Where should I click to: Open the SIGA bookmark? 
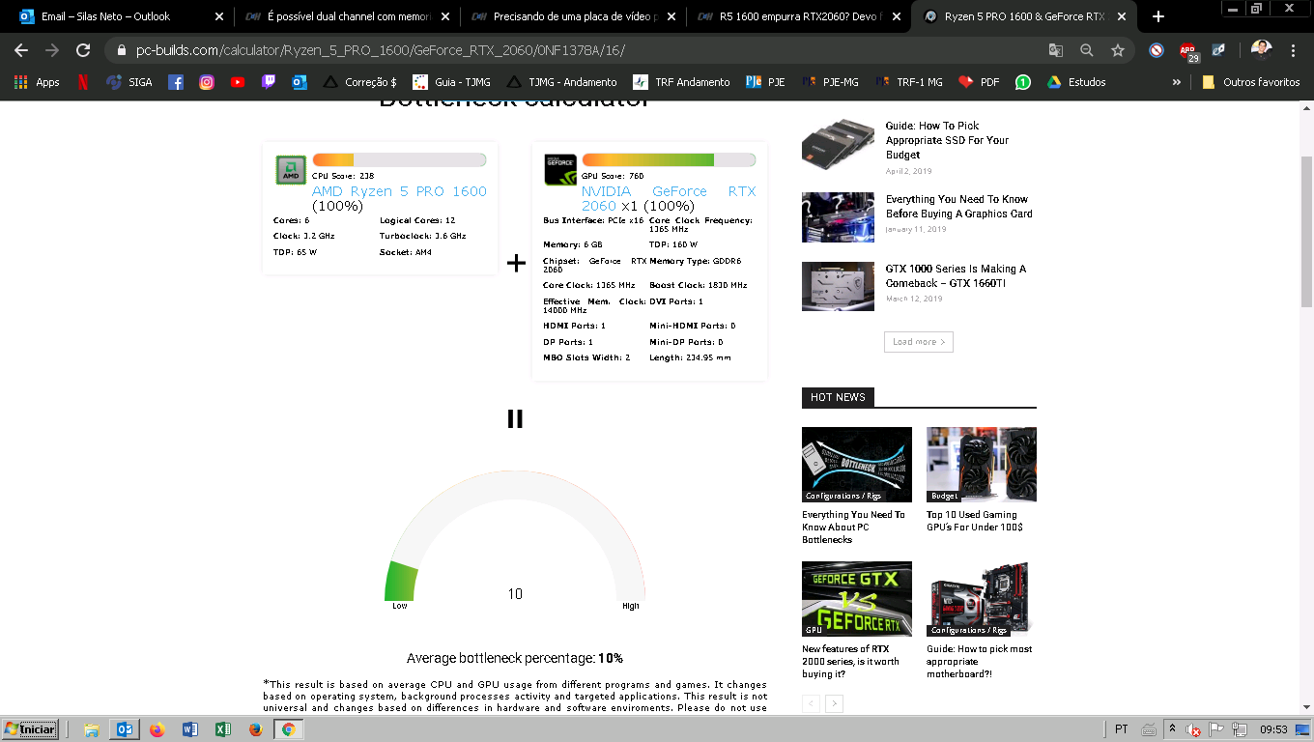point(129,82)
